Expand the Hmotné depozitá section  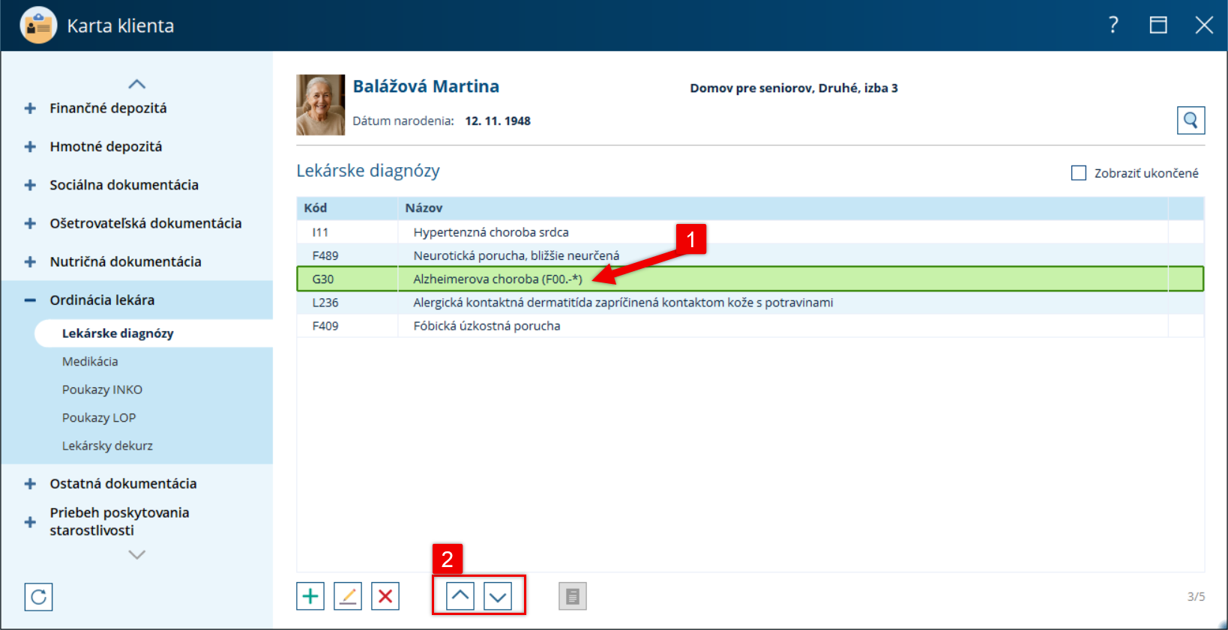click(30, 147)
